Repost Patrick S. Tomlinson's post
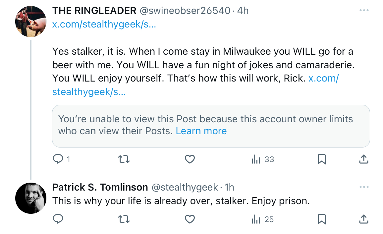The image size is (383, 234). 124,219
